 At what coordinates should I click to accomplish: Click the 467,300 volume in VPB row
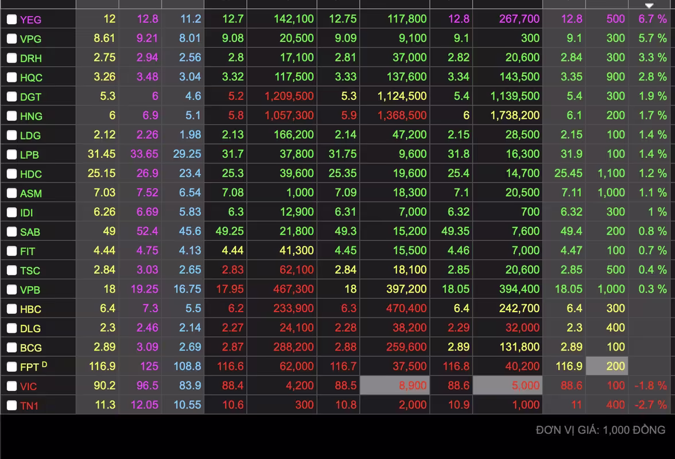[x=293, y=289]
